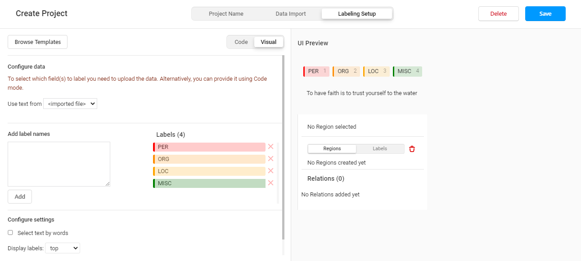Open the Data Import tab
The height and width of the screenshot is (261, 581).
click(x=291, y=14)
